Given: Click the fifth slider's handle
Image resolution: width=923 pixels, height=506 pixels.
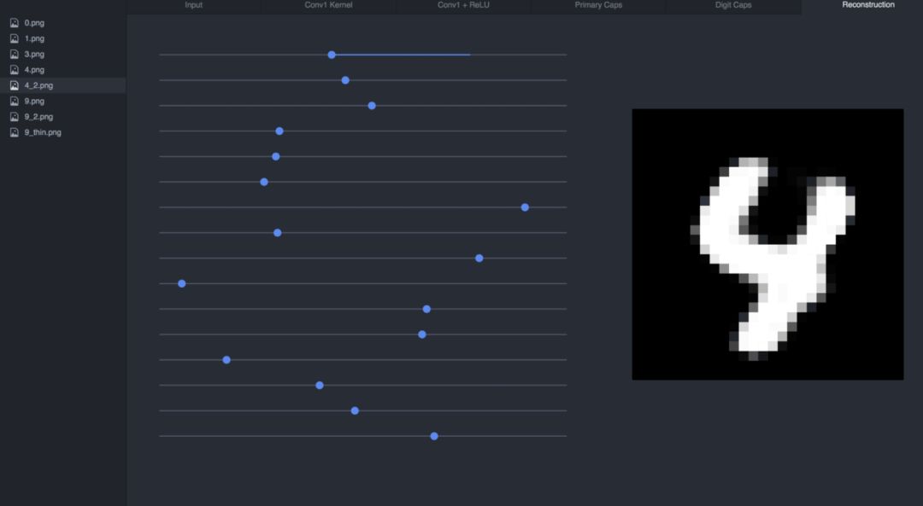Looking at the screenshot, I should [275, 156].
